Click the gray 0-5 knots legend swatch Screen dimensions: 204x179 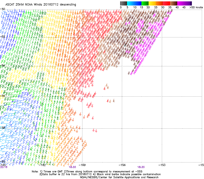point(124,3)
